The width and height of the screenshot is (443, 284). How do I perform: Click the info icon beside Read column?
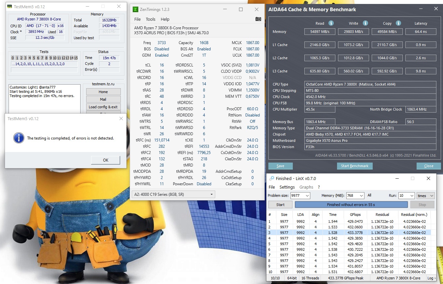331,23
